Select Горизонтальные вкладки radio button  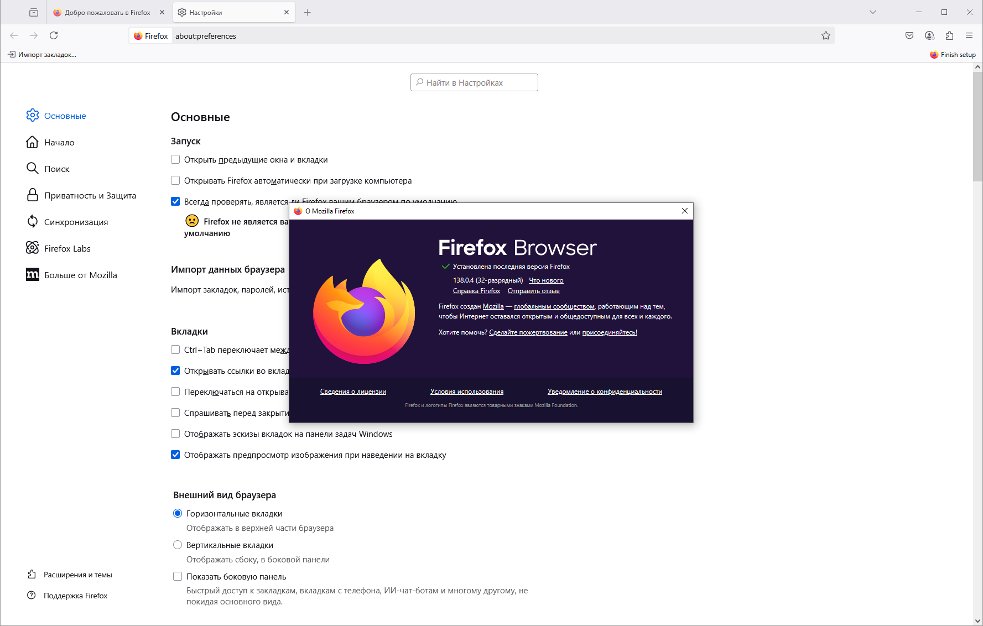coord(178,513)
